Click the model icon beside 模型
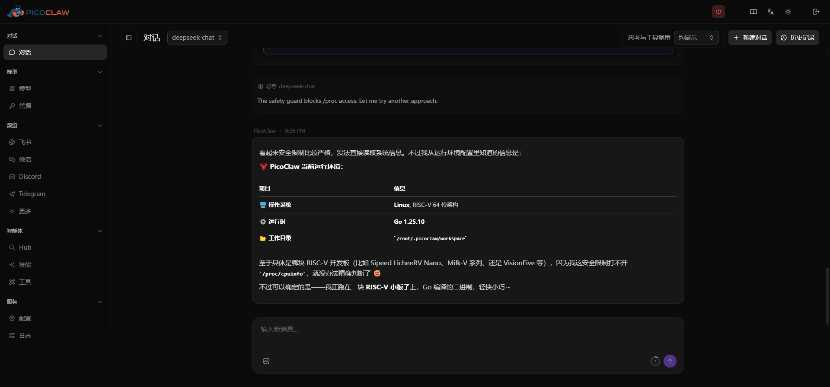 pos(12,89)
